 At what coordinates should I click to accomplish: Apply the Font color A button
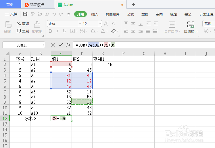coord(103,31)
